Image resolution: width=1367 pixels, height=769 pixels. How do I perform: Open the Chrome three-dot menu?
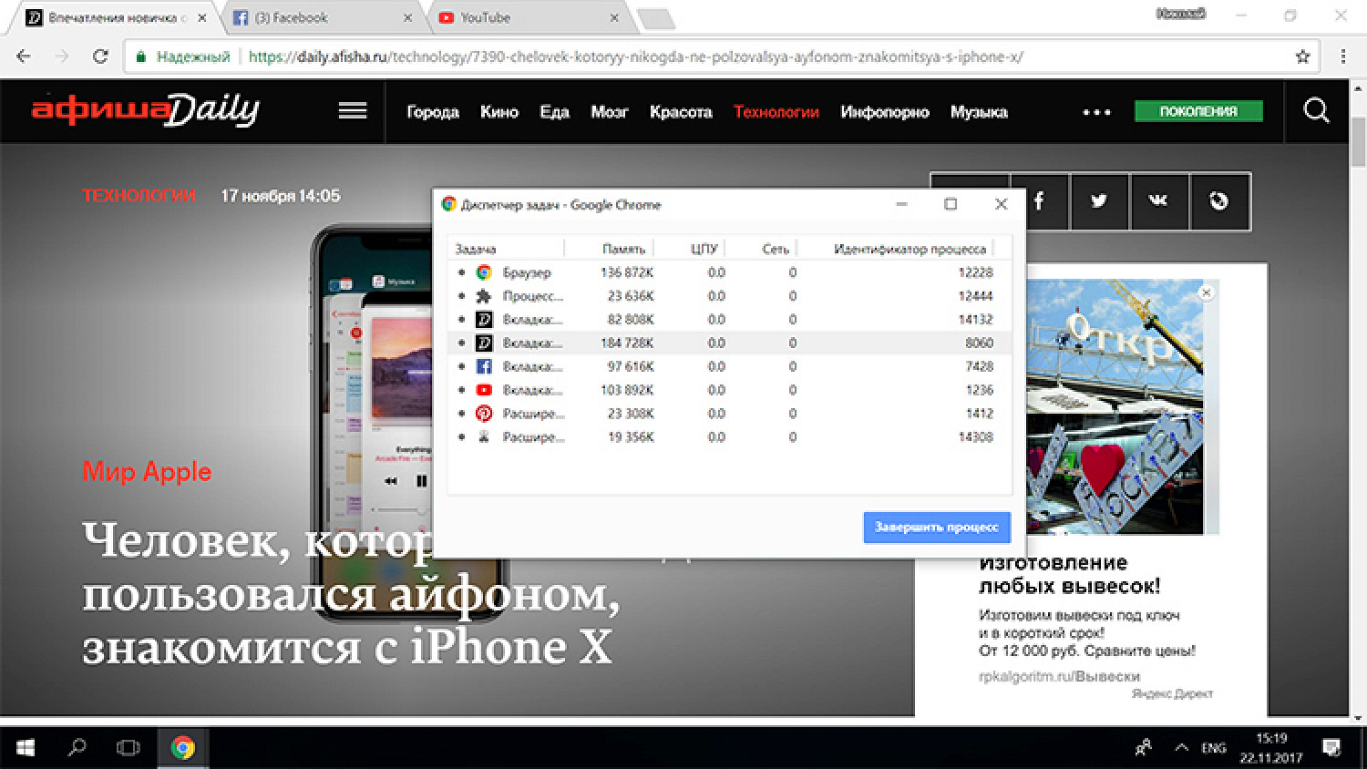pyautogui.click(x=1343, y=56)
